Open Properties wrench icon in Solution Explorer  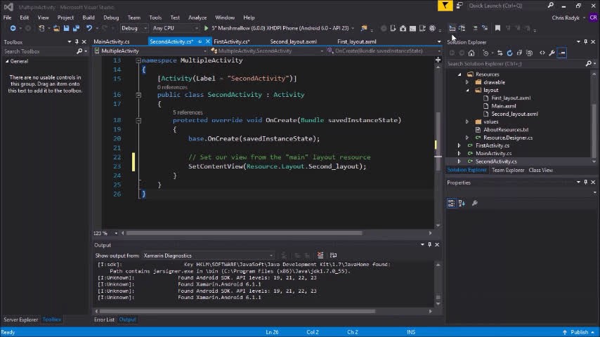click(x=552, y=53)
